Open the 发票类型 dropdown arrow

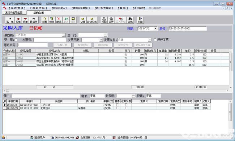coord(150,40)
